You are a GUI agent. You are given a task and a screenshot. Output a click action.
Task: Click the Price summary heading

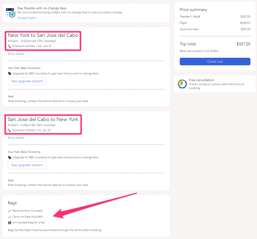coord(193,10)
